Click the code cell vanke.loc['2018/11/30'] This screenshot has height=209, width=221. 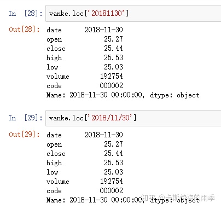(x=133, y=118)
